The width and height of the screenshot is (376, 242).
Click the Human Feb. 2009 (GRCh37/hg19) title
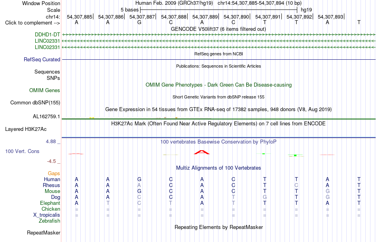pos(174,3)
